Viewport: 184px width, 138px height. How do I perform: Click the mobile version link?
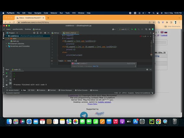coord(104,102)
